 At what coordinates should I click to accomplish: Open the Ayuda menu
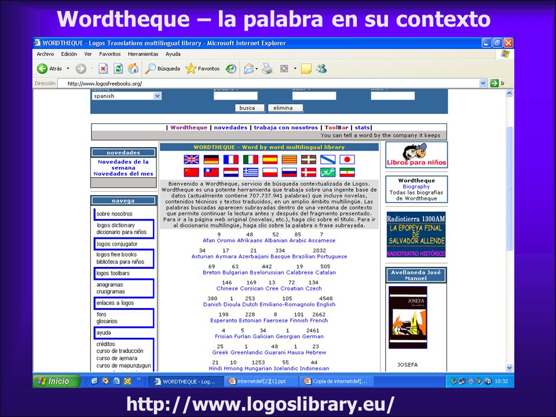[173, 54]
